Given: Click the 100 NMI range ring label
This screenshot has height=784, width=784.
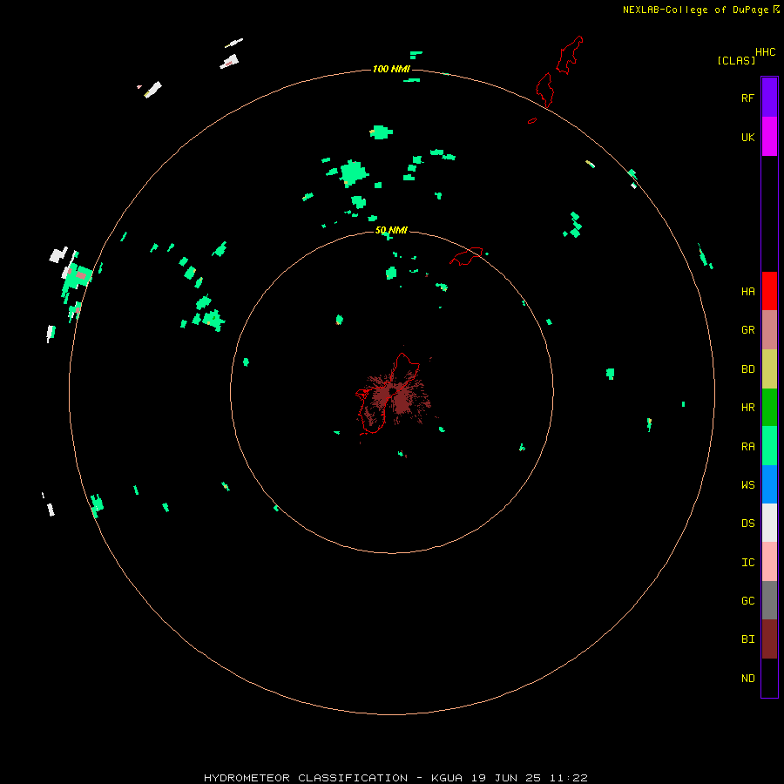Looking at the screenshot, I should click(x=391, y=69).
